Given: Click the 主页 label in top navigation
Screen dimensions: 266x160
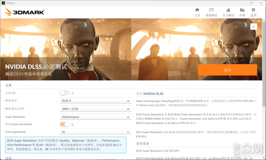Looking at the screenshot, I should pos(197,15).
